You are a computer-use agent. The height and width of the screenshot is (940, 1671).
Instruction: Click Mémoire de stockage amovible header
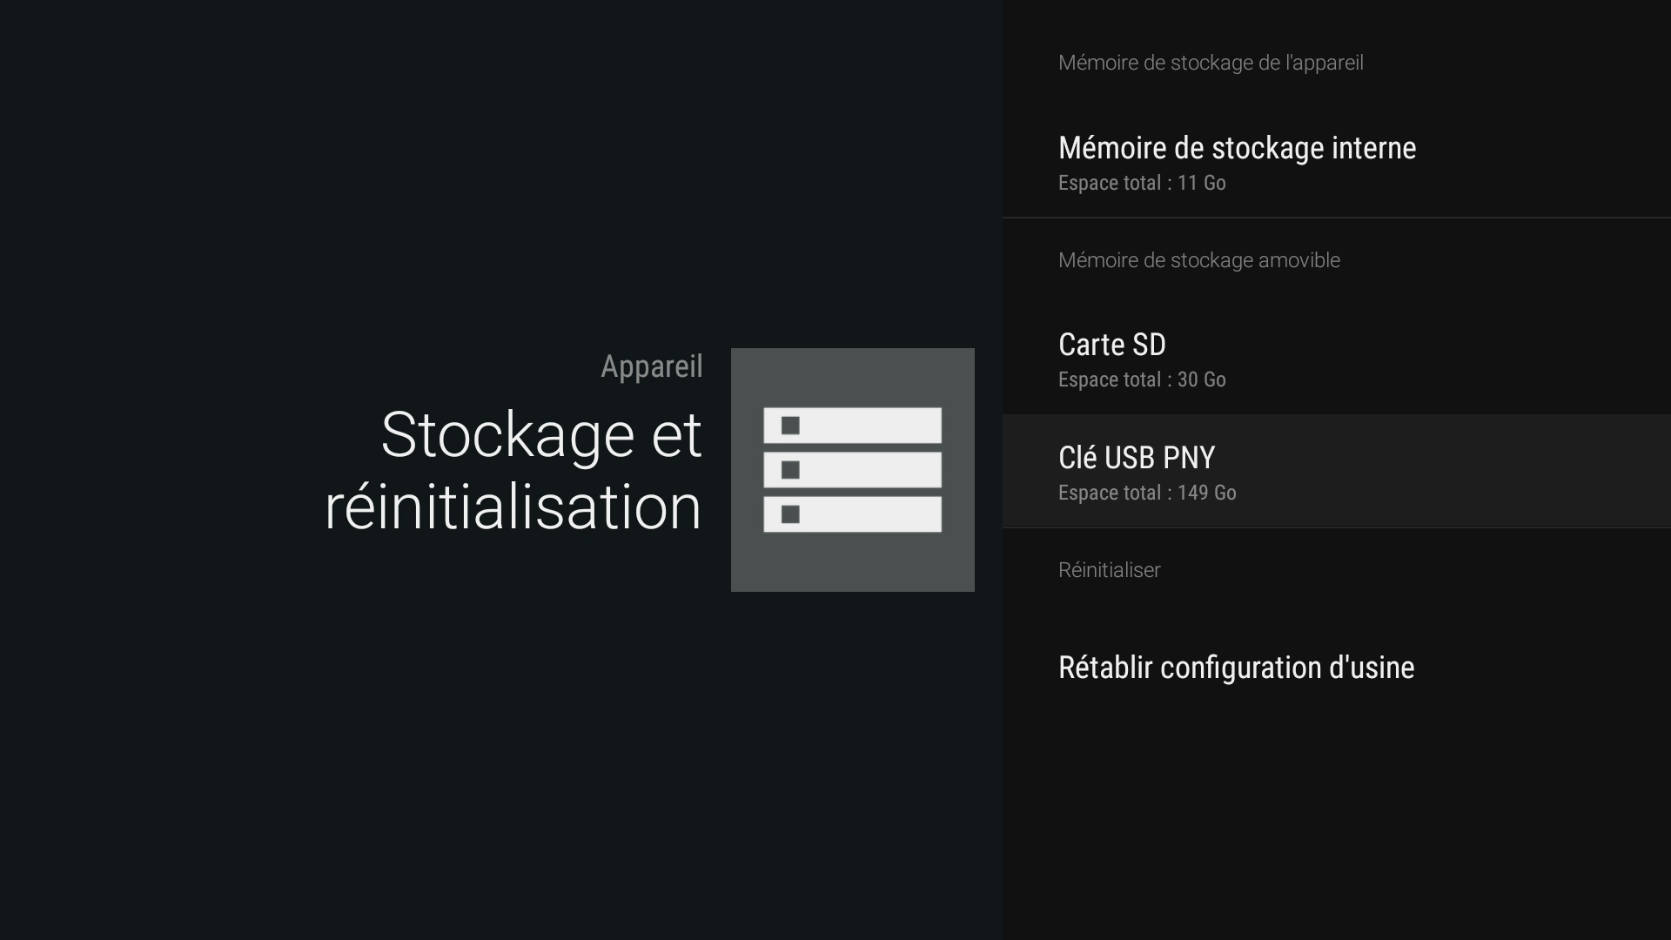click(x=1199, y=259)
